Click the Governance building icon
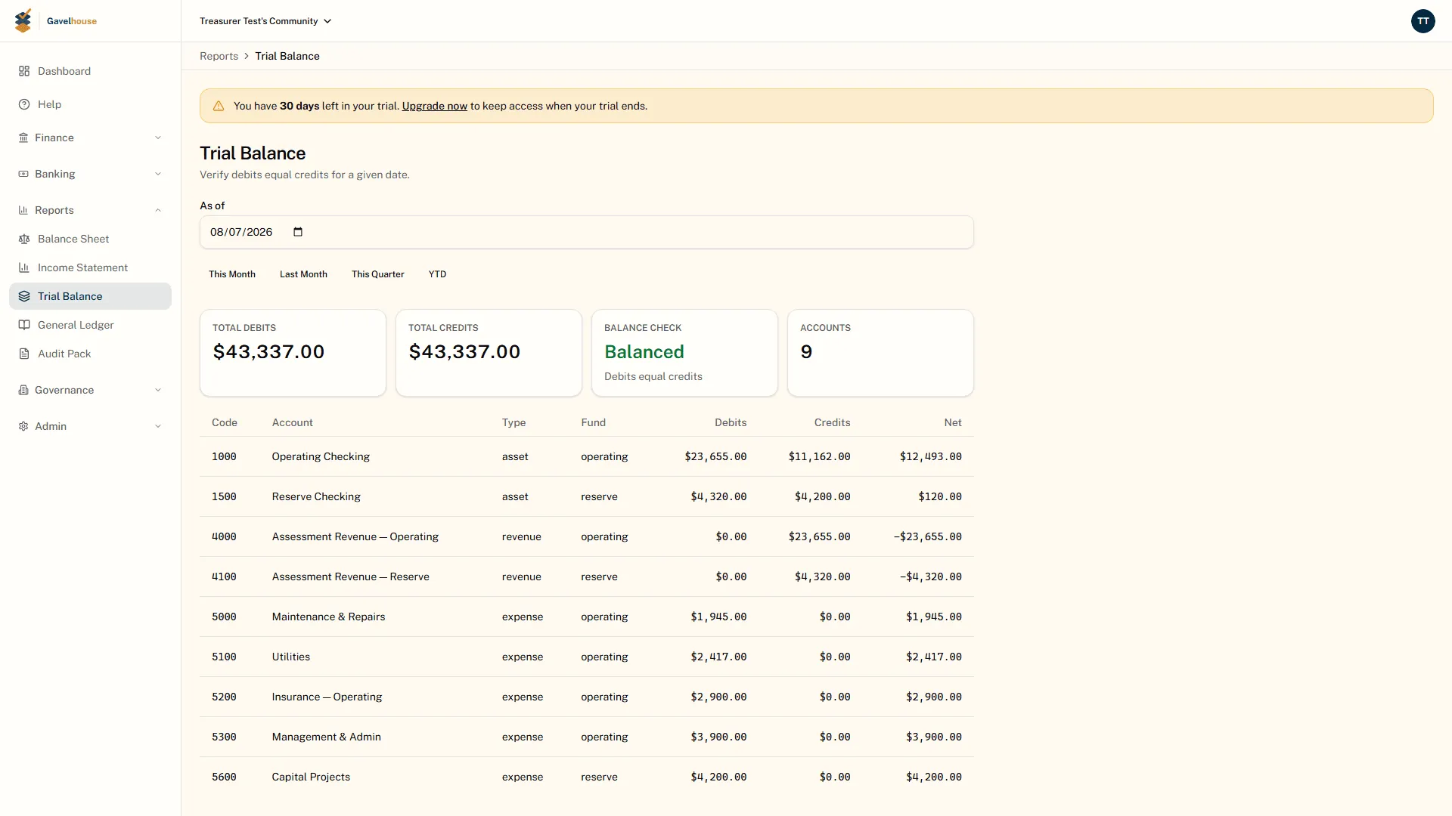This screenshot has width=1452, height=816. pyautogui.click(x=23, y=390)
